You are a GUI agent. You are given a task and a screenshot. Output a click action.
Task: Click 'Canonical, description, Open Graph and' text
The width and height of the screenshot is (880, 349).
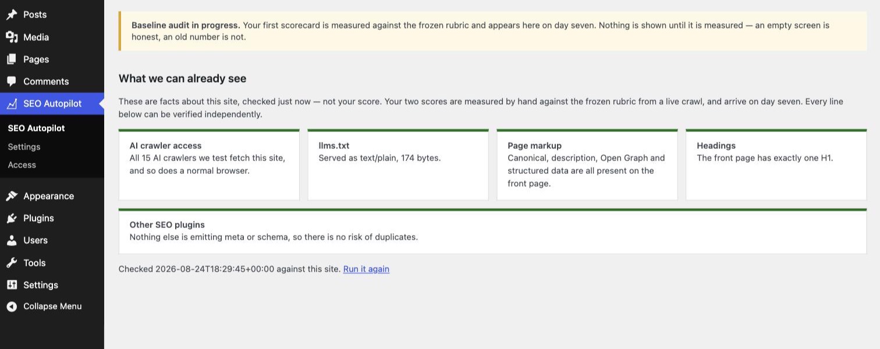pos(586,158)
